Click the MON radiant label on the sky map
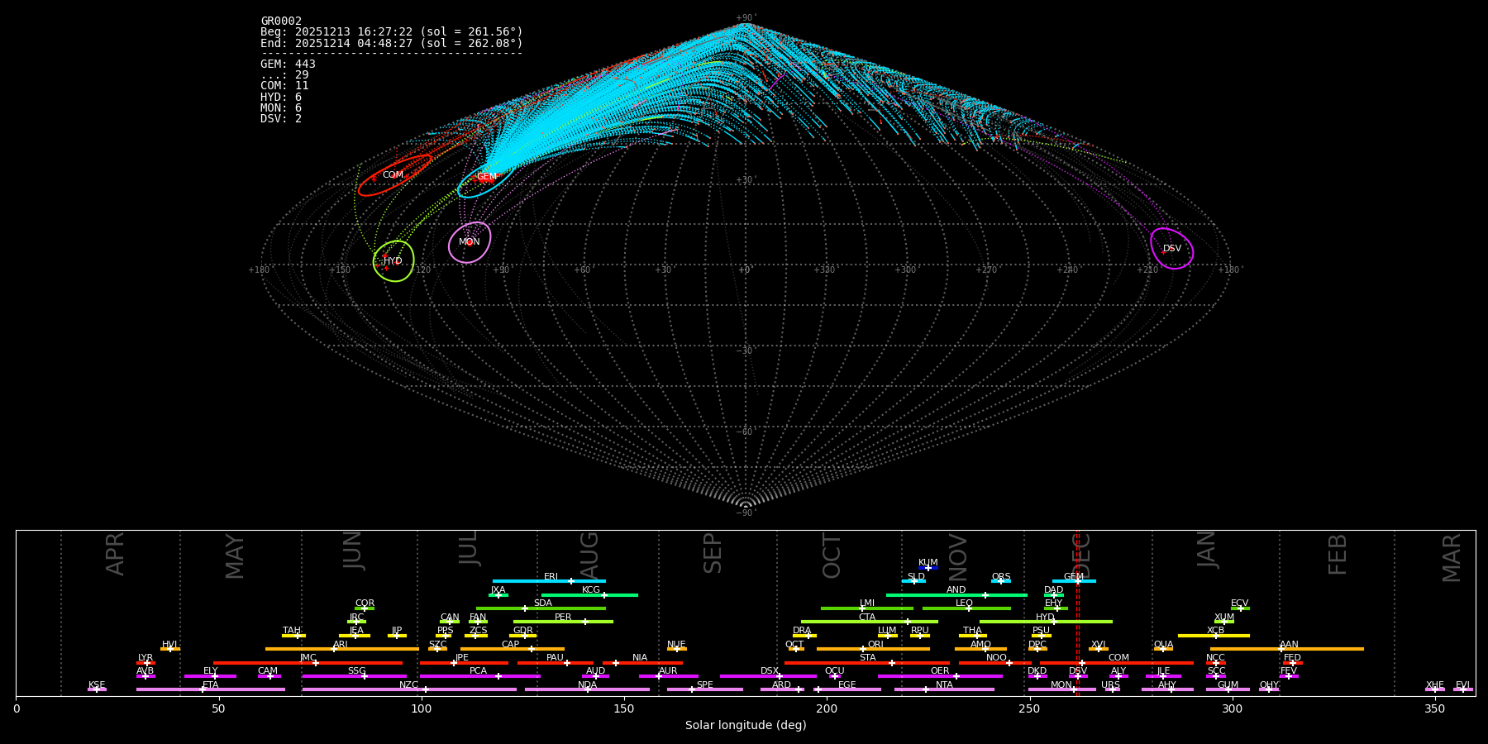The image size is (1488, 744). click(470, 242)
